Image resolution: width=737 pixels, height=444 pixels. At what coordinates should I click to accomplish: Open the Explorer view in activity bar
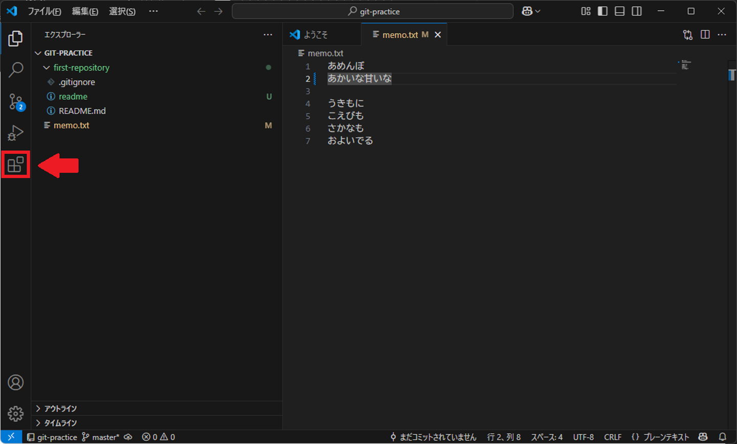click(15, 38)
